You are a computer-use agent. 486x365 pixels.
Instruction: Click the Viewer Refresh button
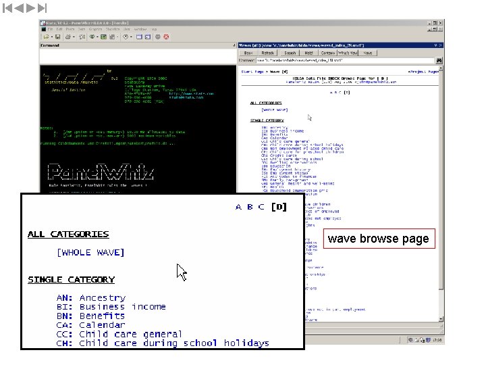pos(267,53)
